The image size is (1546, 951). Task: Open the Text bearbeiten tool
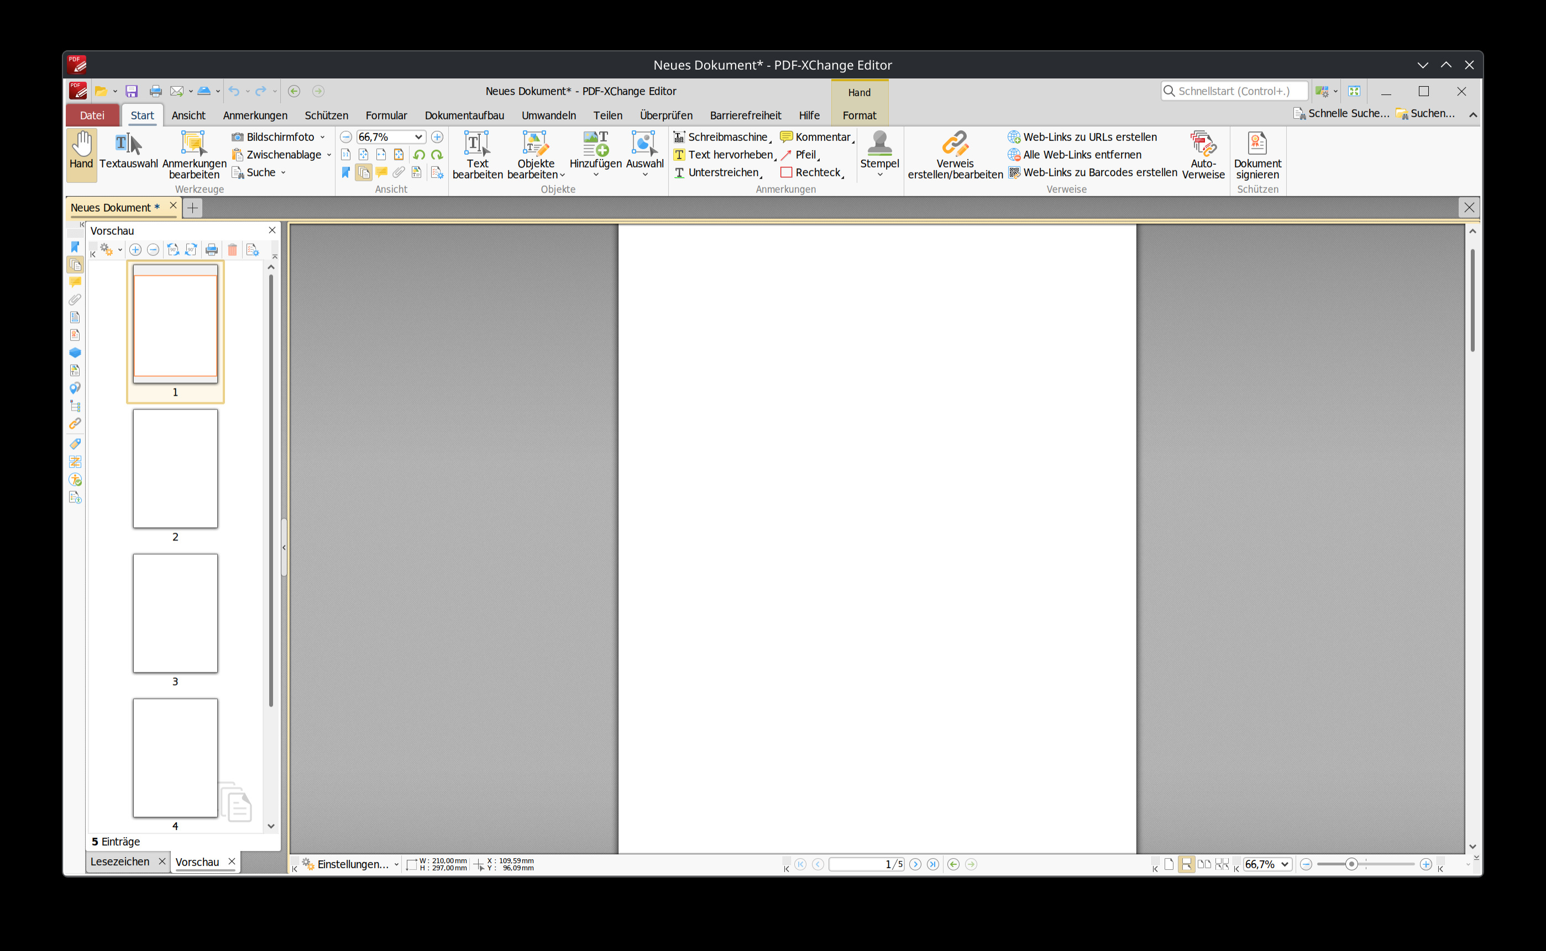(478, 155)
